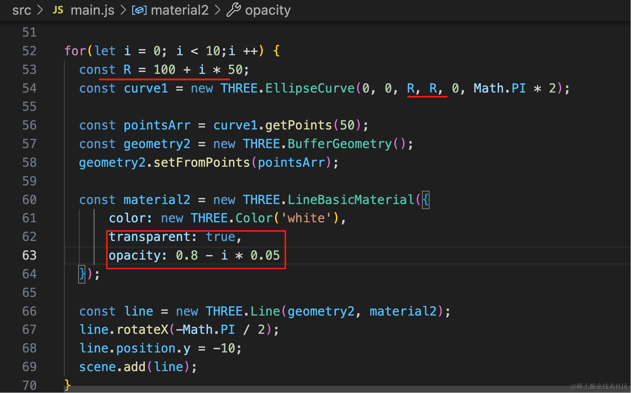Click '-10' value on line 68

pos(224,349)
